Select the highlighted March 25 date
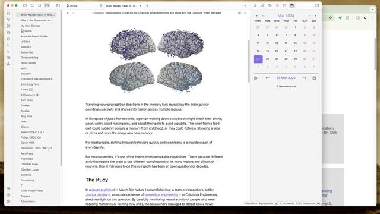 258,59
